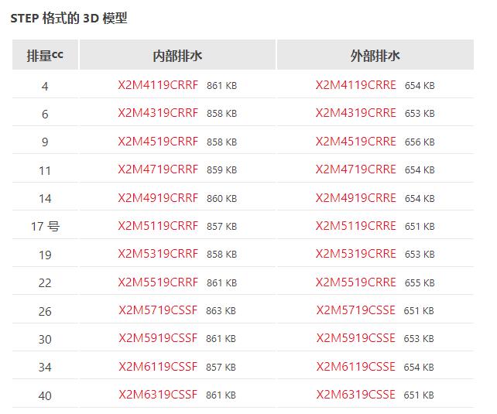Open the X2M4319CRRE link
The width and height of the screenshot is (497, 414).
coord(355,113)
